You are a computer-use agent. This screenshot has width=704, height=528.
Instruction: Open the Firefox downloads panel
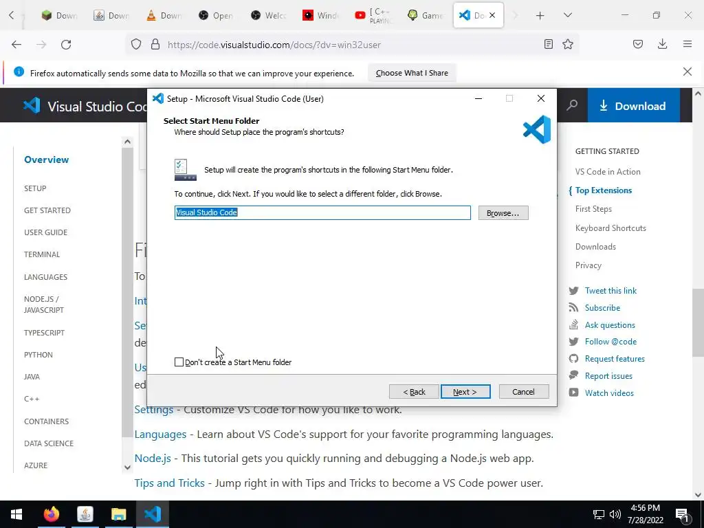pos(662,44)
